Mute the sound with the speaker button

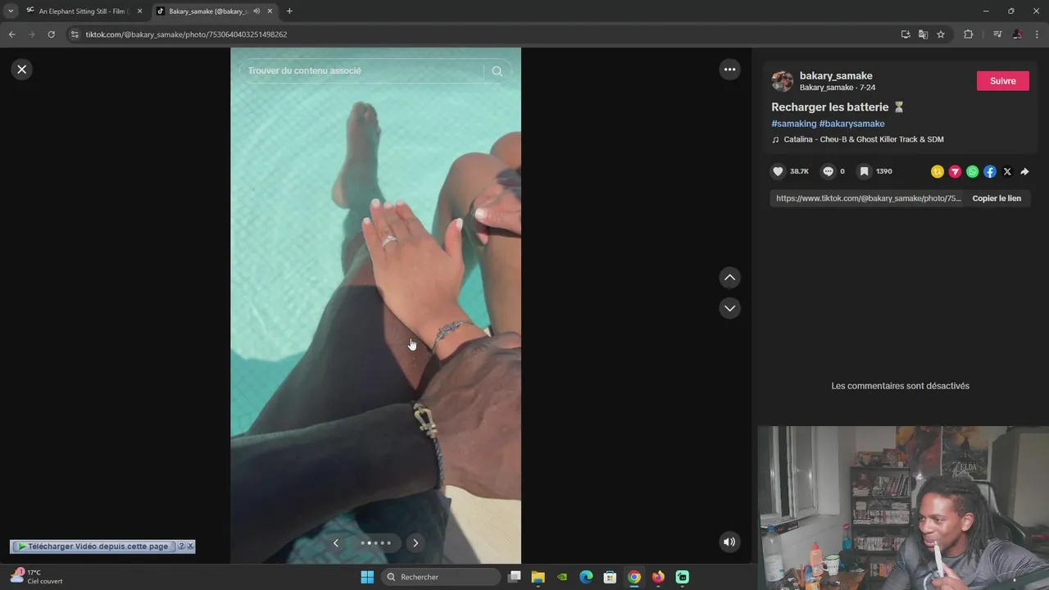click(729, 542)
